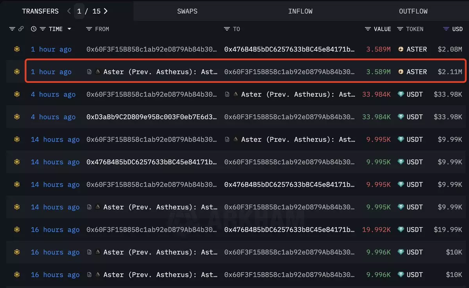This screenshot has width=469, height=288.
Task: Open the first row's 0x476B4B5 recipient address
Action: tap(289, 49)
